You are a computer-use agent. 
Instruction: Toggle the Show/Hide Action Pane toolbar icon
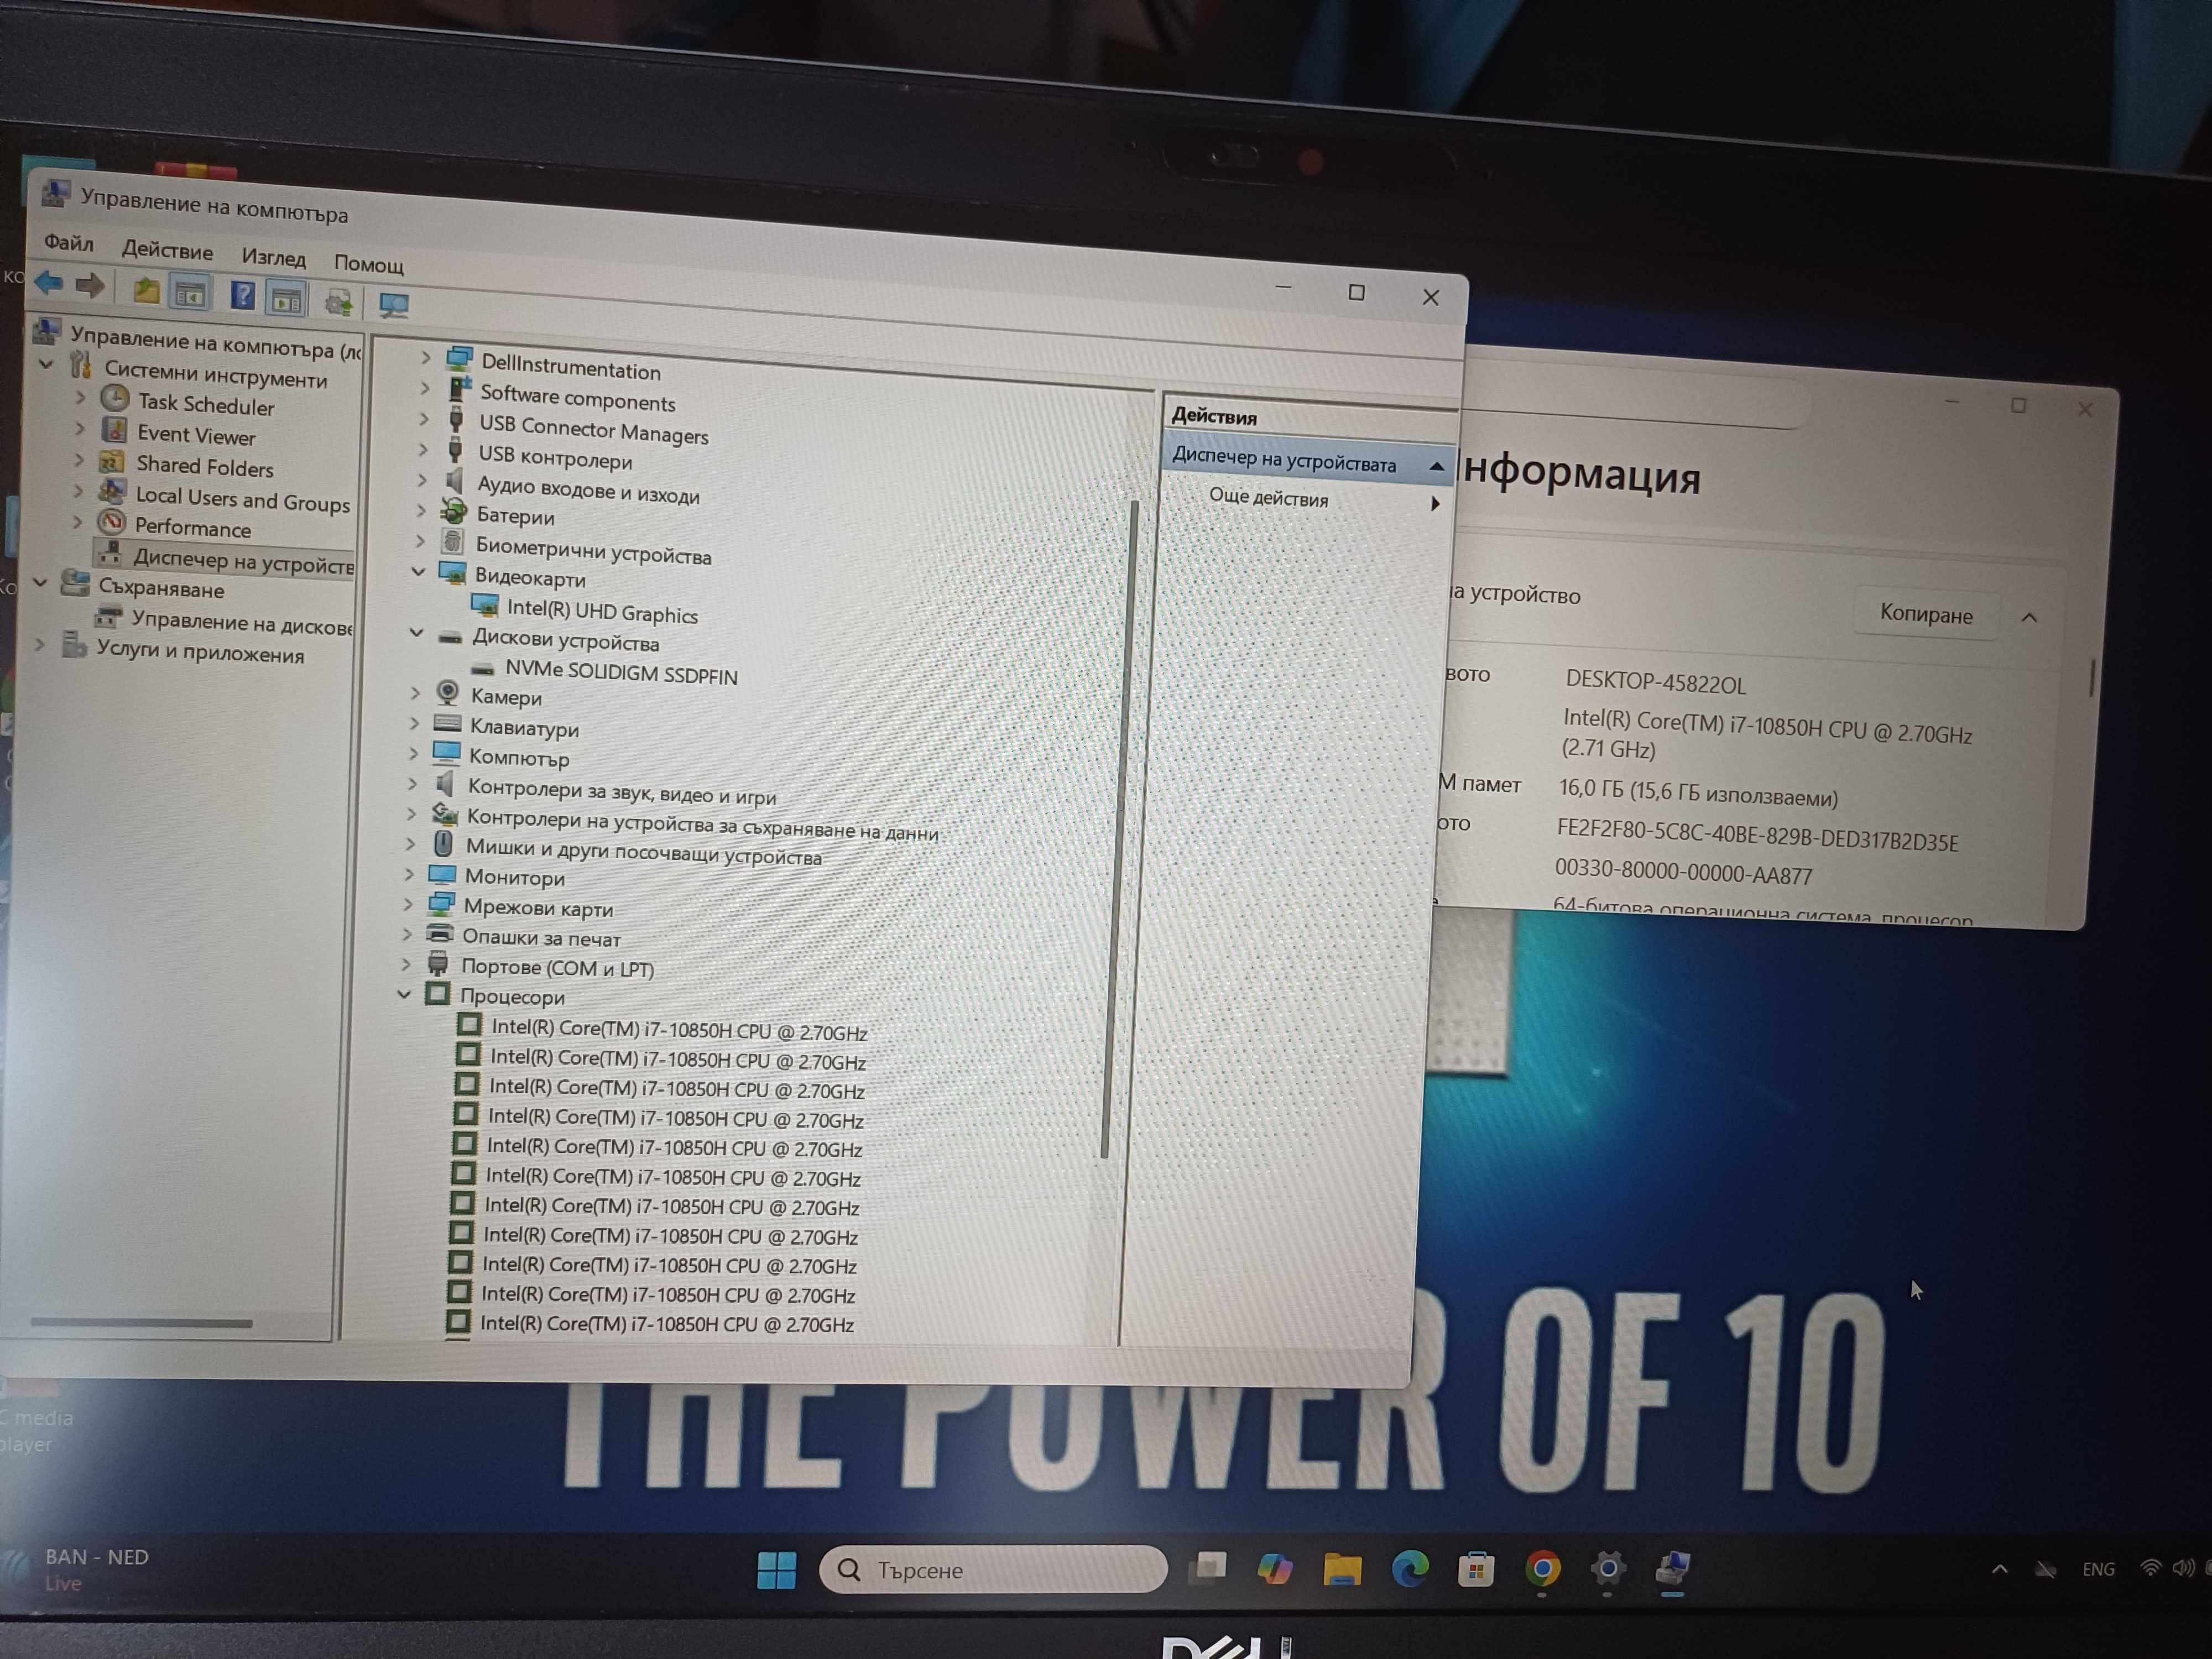(x=287, y=299)
